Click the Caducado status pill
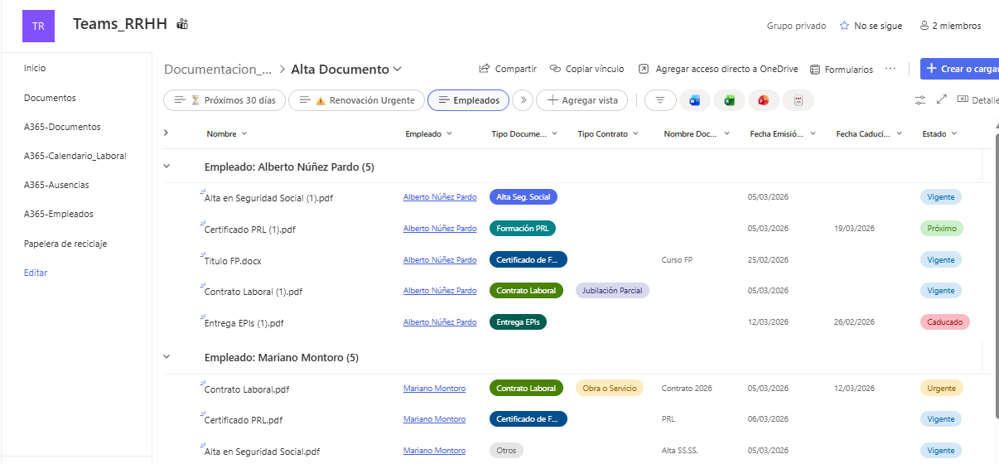The height and width of the screenshot is (464, 999). click(x=944, y=322)
